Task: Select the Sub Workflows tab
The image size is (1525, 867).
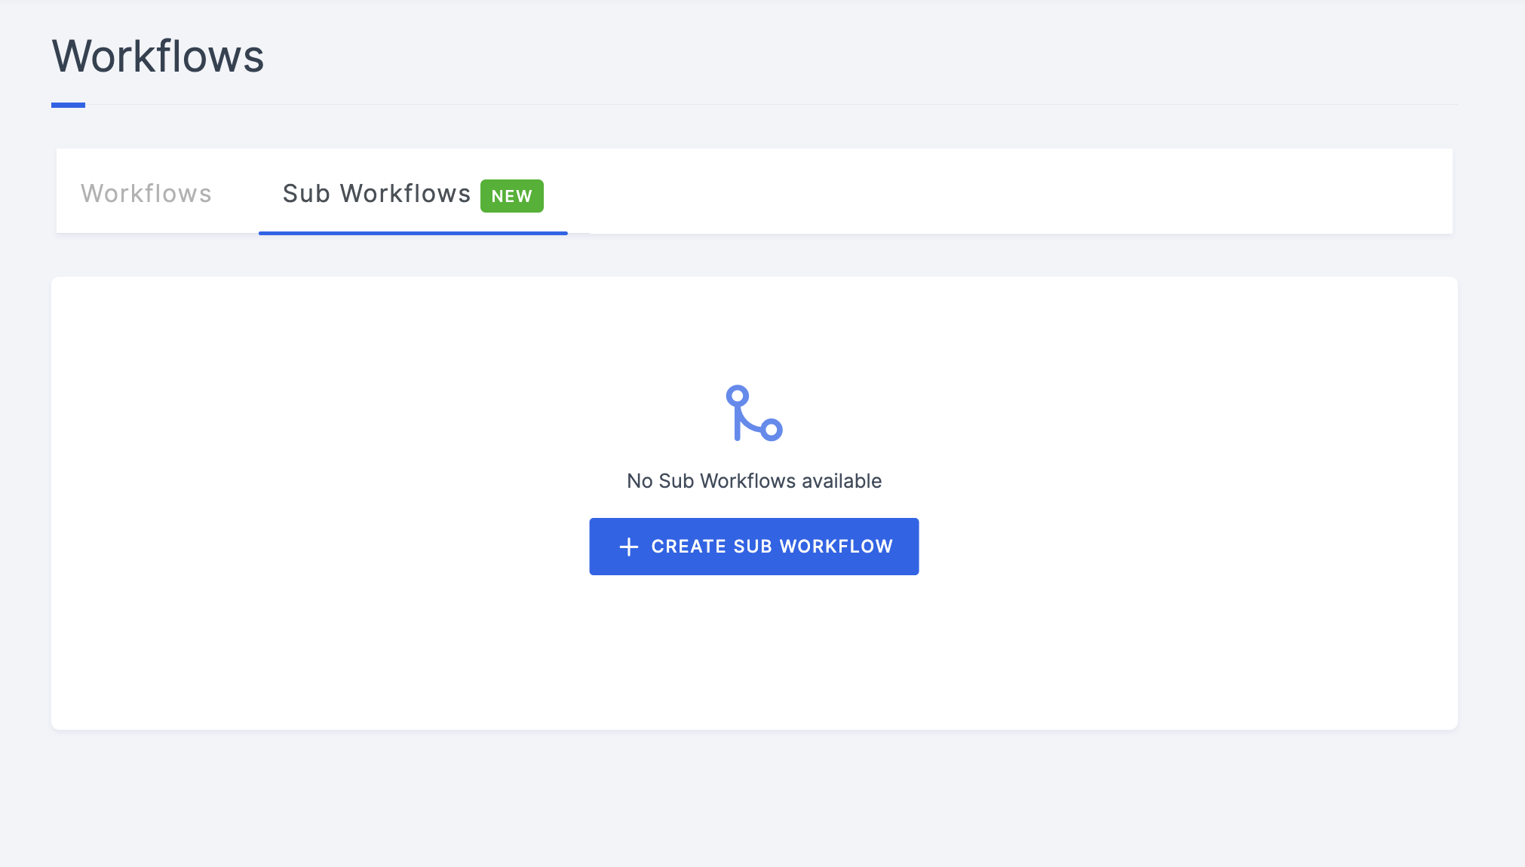Action: point(413,194)
